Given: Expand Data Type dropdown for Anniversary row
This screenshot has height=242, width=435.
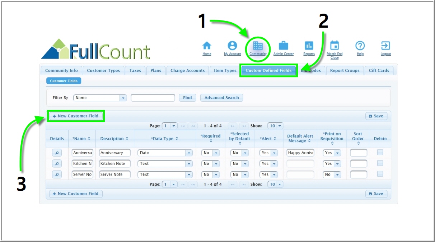Looking at the screenshot, I should tap(189, 153).
